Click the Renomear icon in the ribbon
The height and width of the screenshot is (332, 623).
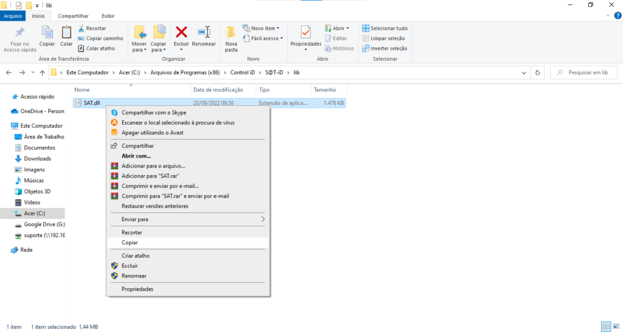click(204, 33)
